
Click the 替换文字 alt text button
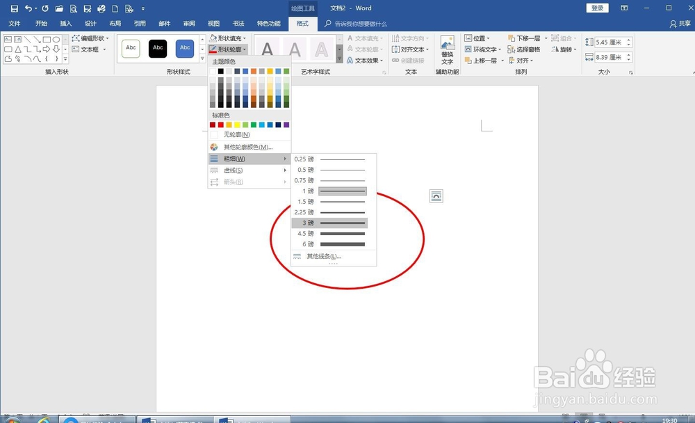pyautogui.click(x=447, y=50)
